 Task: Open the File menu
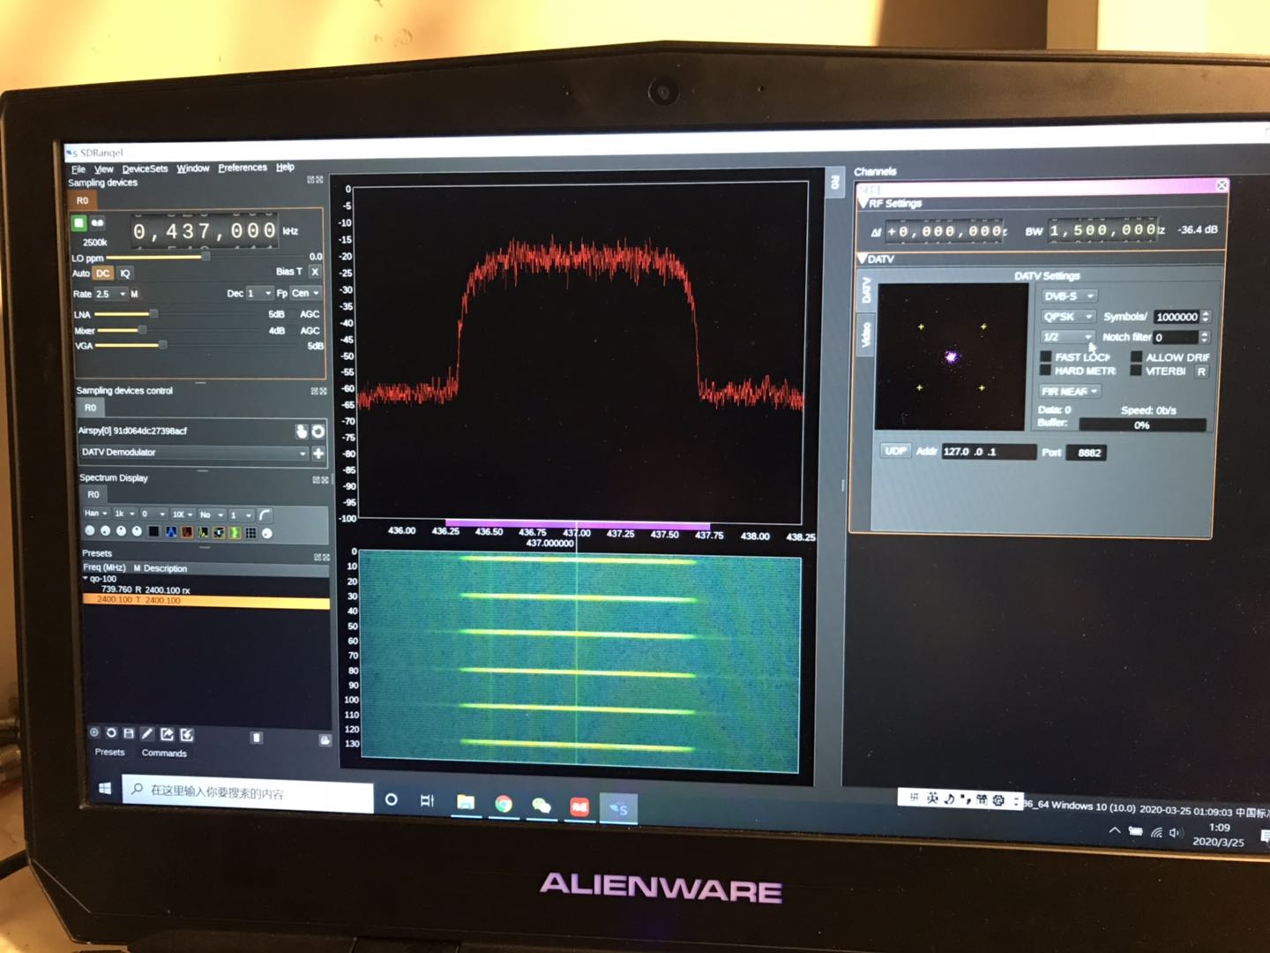78,169
